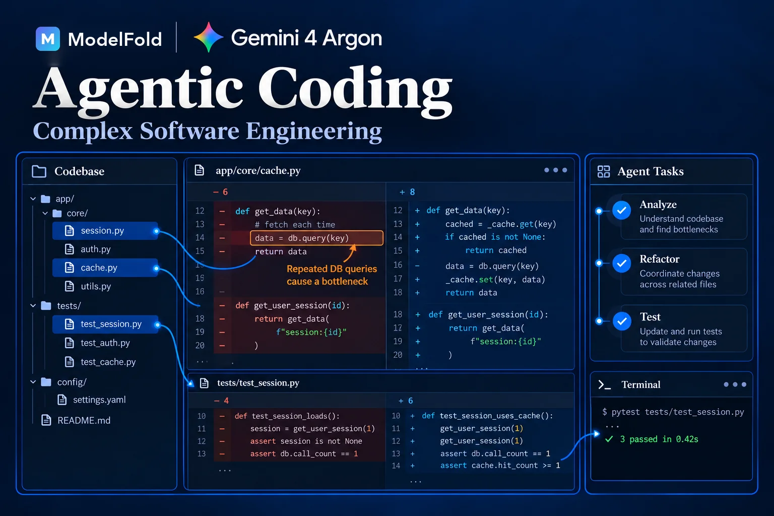
Task: Click the auth.py file icon
Action: point(70,249)
